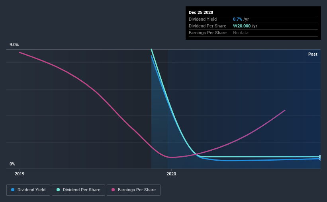Click the 2019 x-axis label

click(x=20, y=174)
